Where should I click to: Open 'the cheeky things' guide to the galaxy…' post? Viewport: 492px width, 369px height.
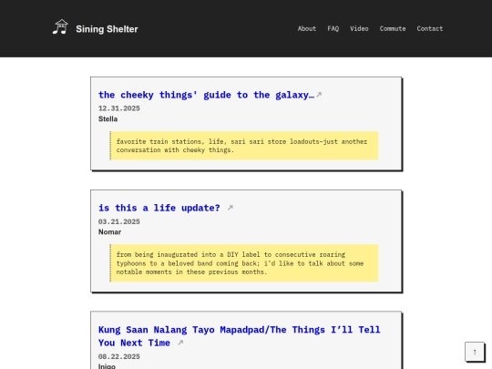206,95
